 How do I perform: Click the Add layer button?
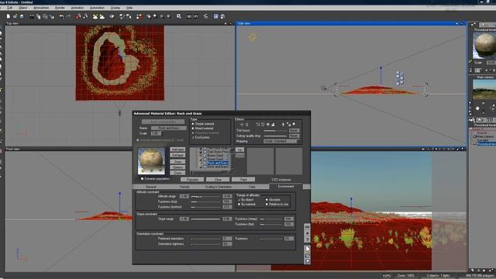[x=177, y=150]
